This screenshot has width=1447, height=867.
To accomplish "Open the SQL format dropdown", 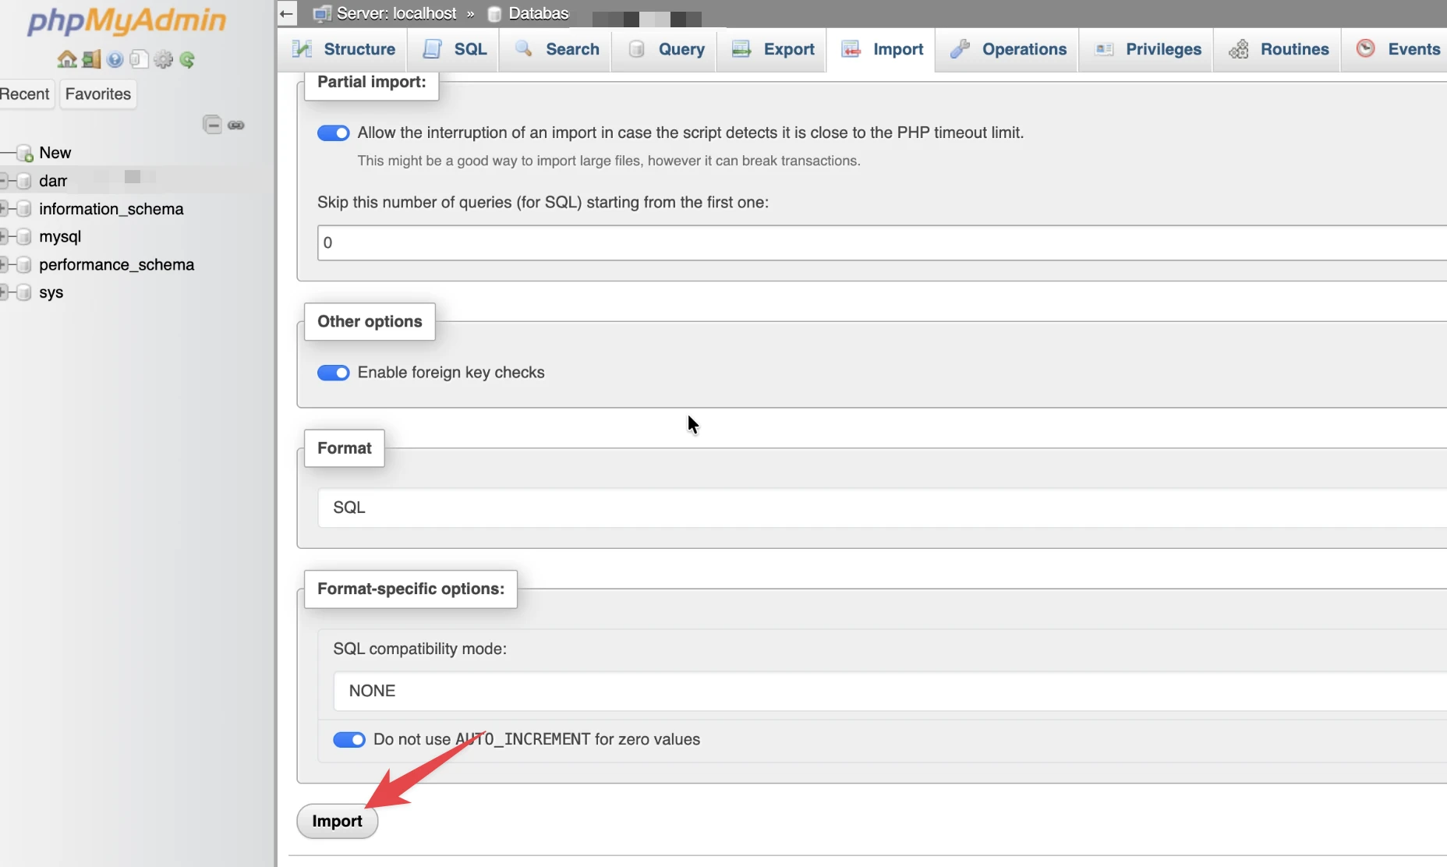I will click(882, 508).
